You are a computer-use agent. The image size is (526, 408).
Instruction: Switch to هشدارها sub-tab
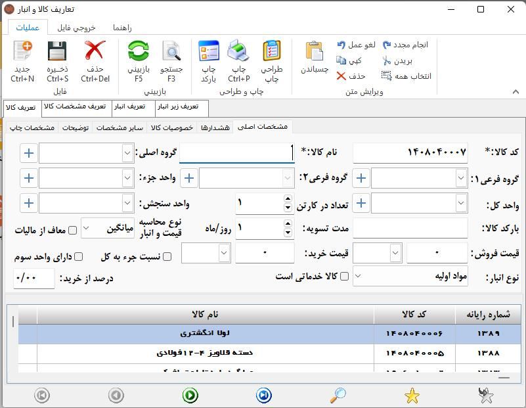pyautogui.click(x=215, y=127)
